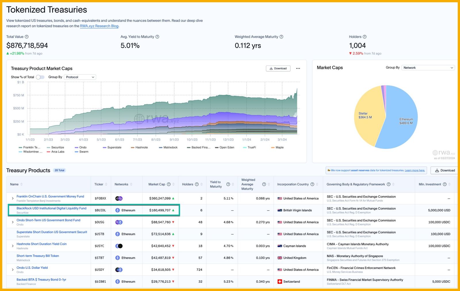This screenshot has width=460, height=291.
Task: Expand the Franklin OnChain fund row
Action: [x=13, y=199]
